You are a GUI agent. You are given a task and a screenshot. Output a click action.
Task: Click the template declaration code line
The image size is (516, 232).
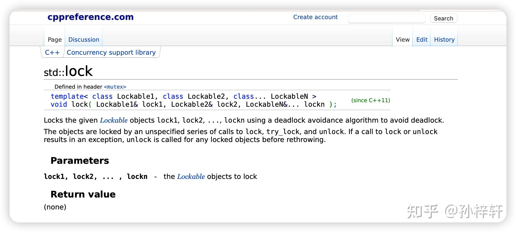[x=183, y=96]
